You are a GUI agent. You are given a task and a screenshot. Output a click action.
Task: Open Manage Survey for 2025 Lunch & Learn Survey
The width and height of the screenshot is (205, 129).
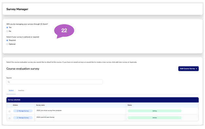23,118
